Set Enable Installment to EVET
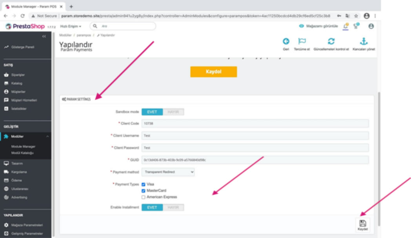Screen dimensions: 411x238 click(x=152, y=207)
